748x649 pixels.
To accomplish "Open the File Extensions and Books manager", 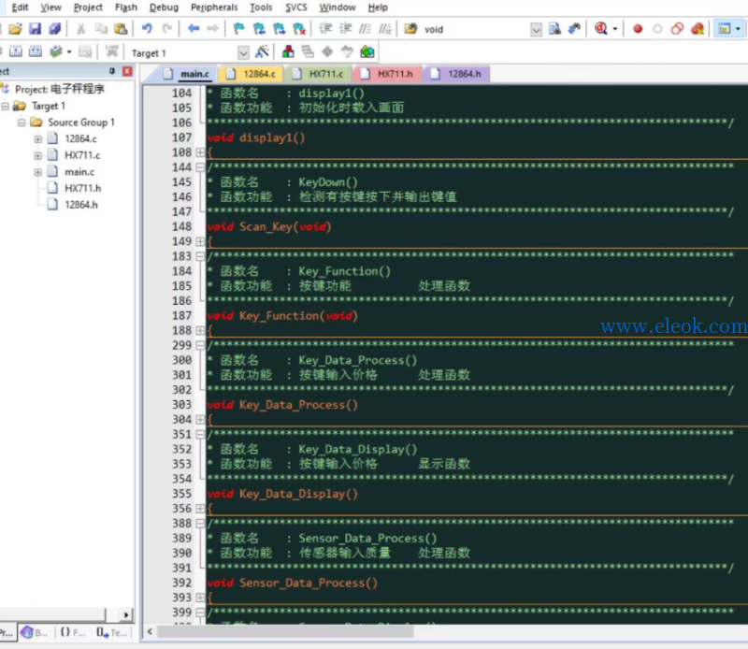I will (288, 51).
